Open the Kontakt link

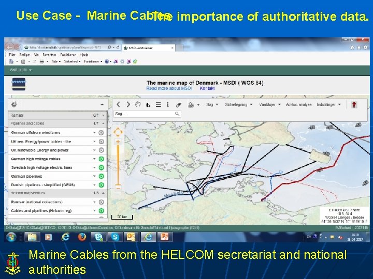click(207, 88)
